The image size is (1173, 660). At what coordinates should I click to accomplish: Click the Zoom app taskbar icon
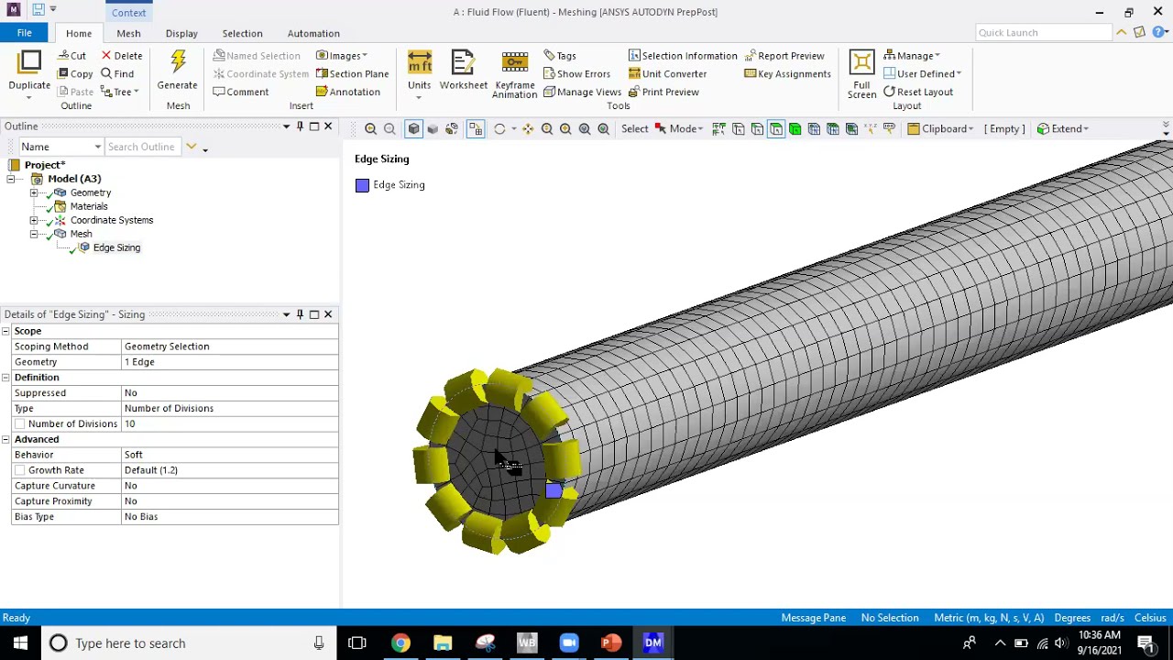coord(569,643)
